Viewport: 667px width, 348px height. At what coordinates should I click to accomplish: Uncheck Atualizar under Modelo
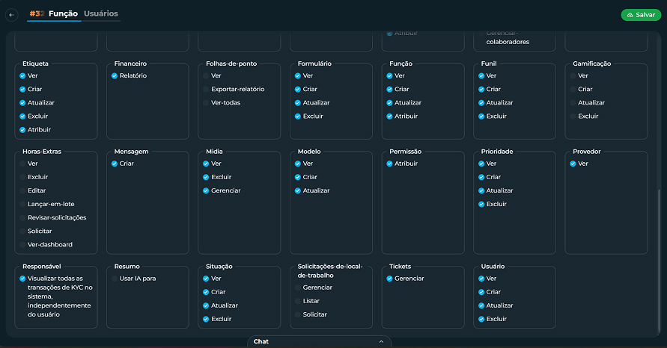298,191
